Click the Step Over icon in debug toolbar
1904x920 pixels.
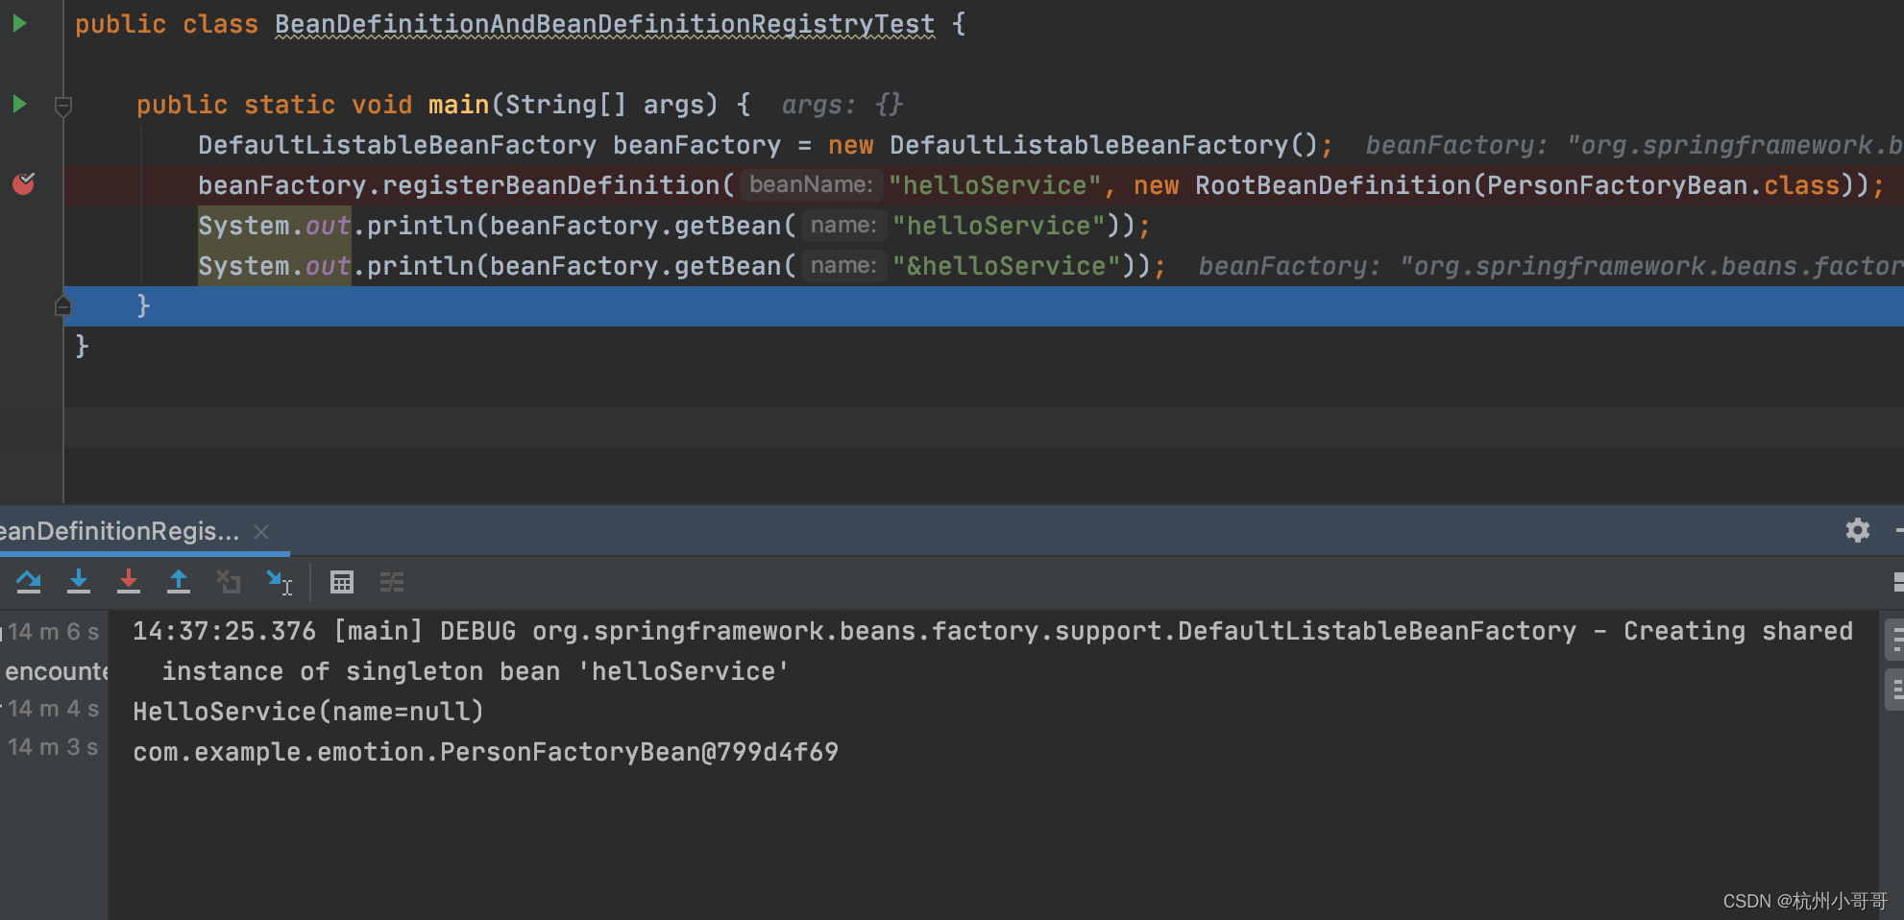point(29,581)
